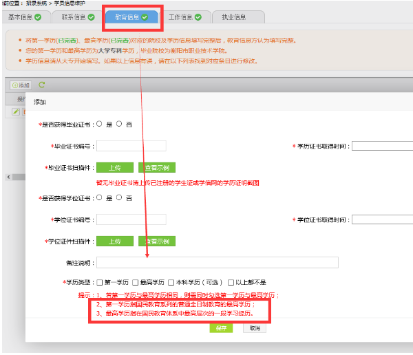The width and height of the screenshot is (413, 355).
Task: Click 招录系统 in the breadcrumb
Action: pyautogui.click(x=36, y=3)
